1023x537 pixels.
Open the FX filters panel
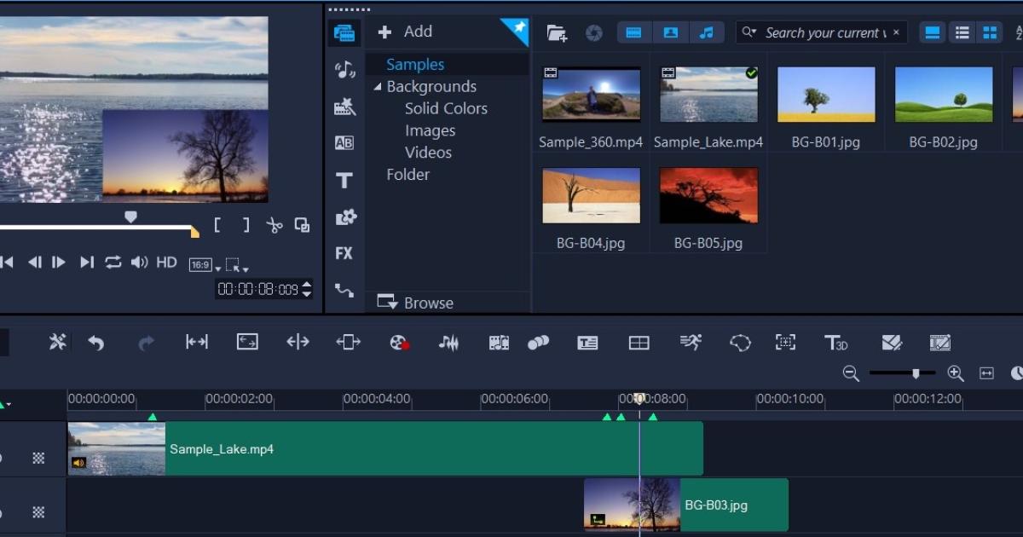coord(344,253)
